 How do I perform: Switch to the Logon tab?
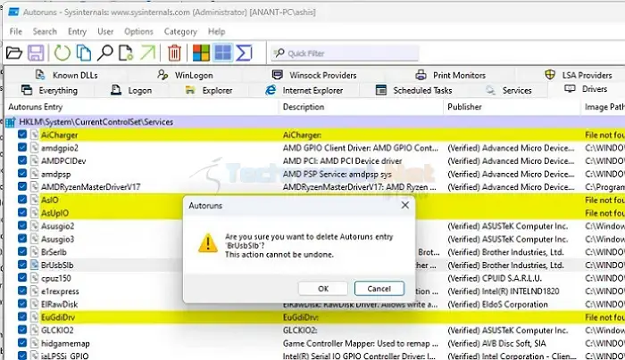click(x=131, y=90)
